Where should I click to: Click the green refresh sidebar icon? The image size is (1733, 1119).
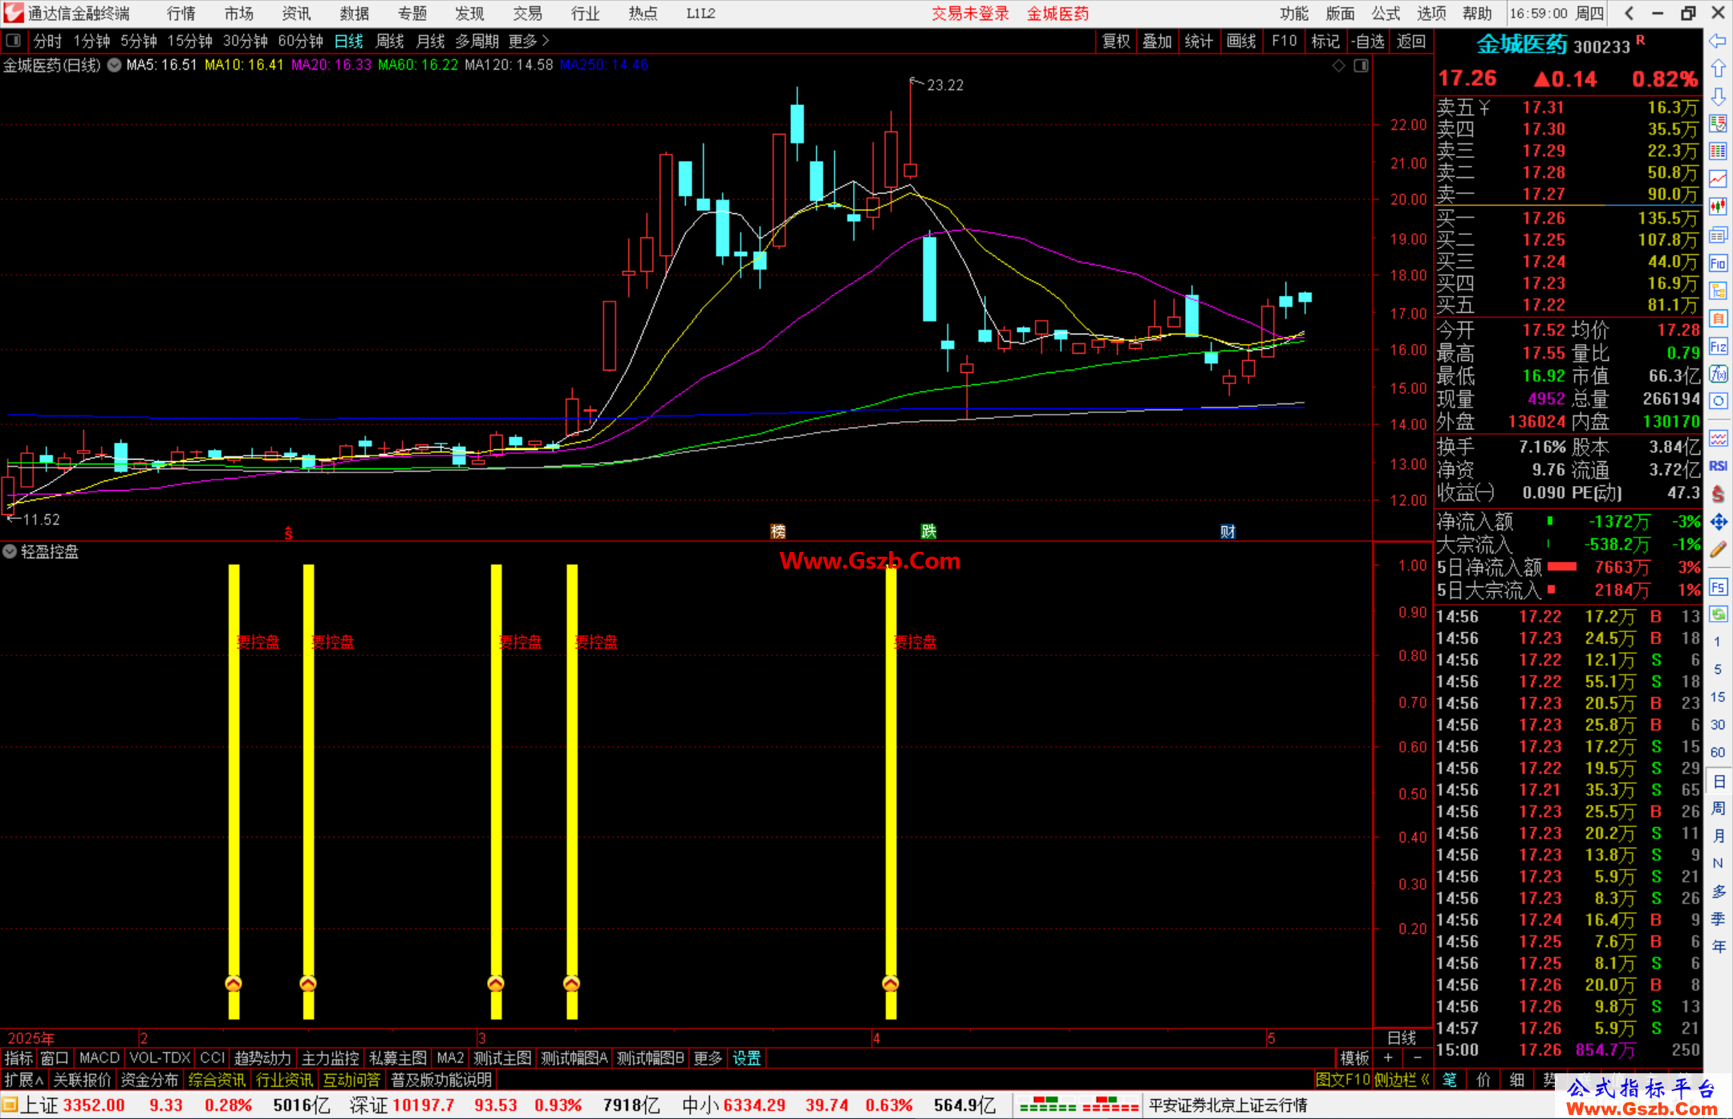tap(1718, 614)
